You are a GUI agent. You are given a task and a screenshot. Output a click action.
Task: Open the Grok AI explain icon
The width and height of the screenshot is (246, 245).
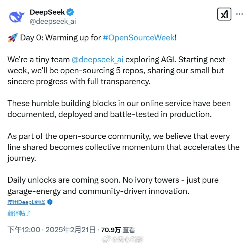[224, 14]
